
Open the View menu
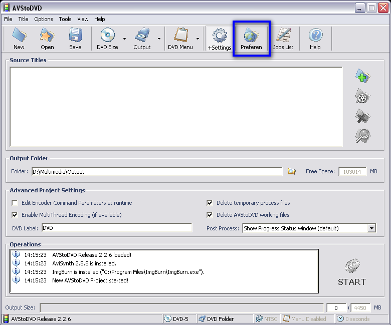83,19
